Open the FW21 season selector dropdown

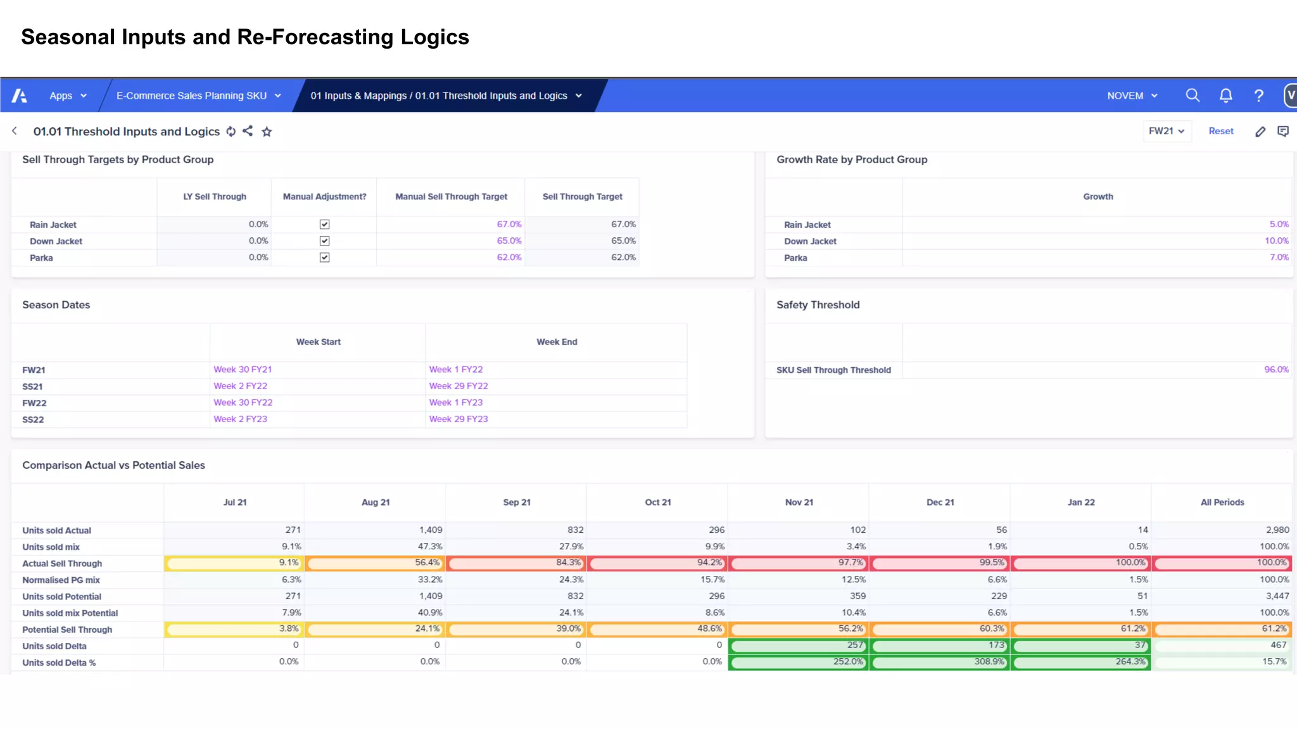pyautogui.click(x=1167, y=131)
